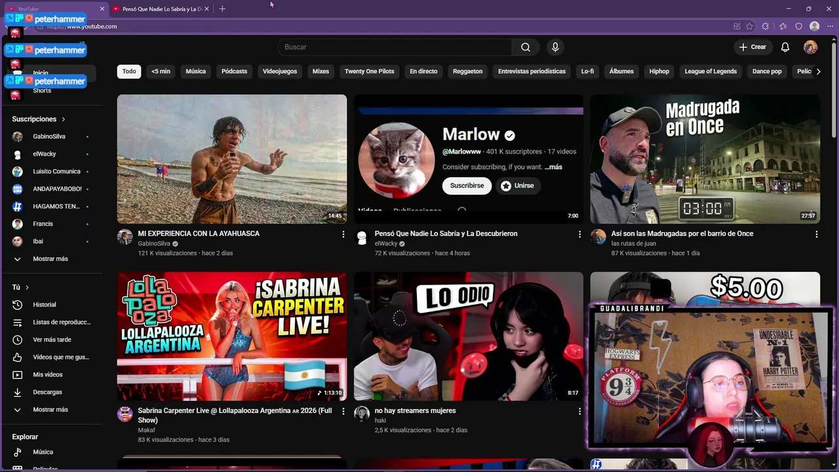839x472 pixels.
Task: Open browser settings three-dot menu
Action: tap(830, 26)
